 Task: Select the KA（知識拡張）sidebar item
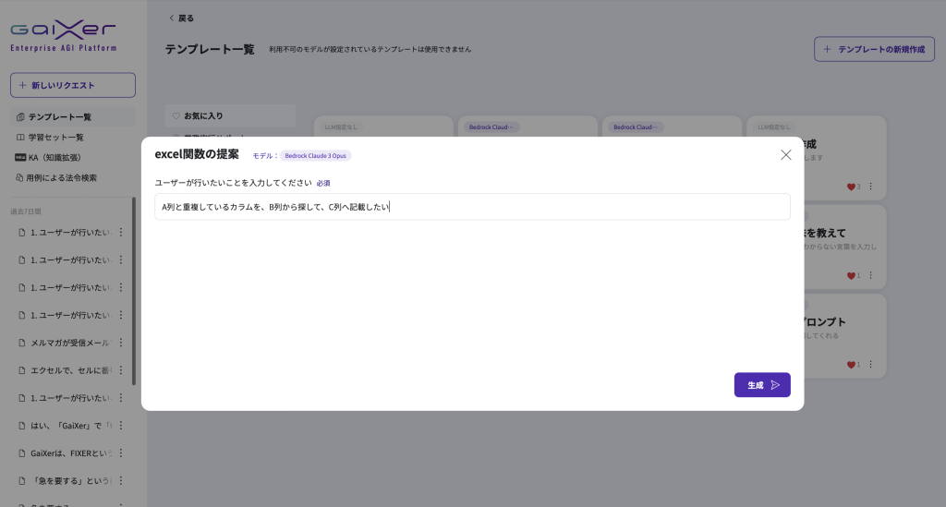(55, 158)
